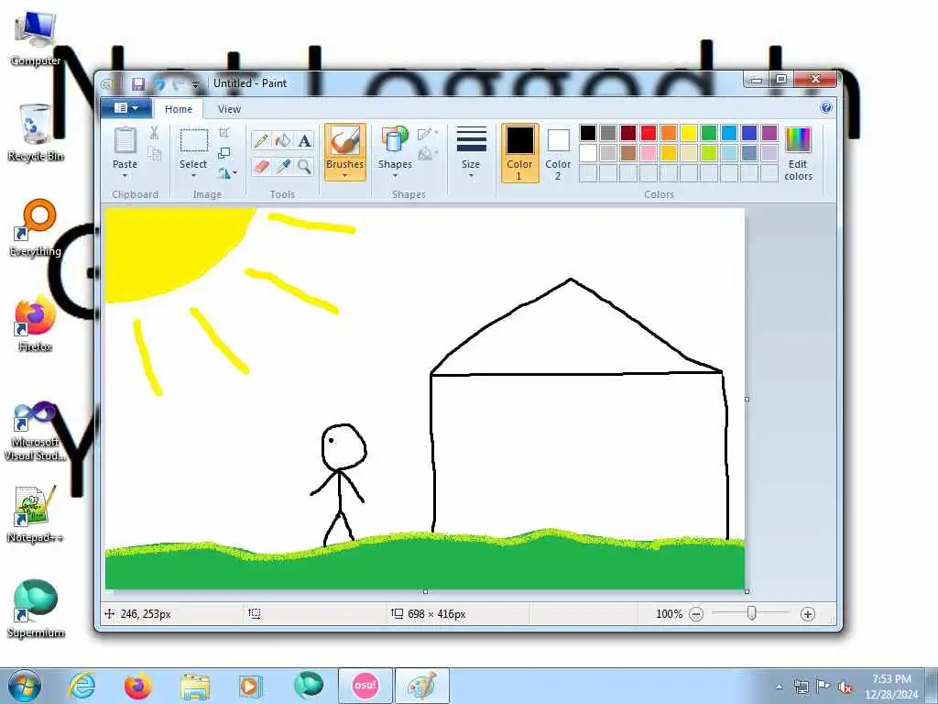Select the Color picker eyedropper tool
The height and width of the screenshot is (704, 938).
[x=282, y=166]
